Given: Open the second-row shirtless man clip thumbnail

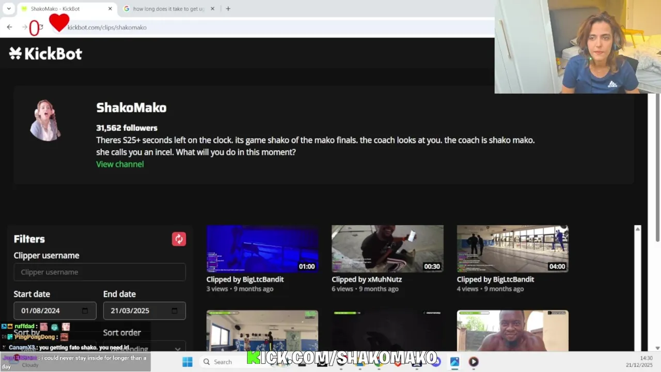Looking at the screenshot, I should 512,331.
